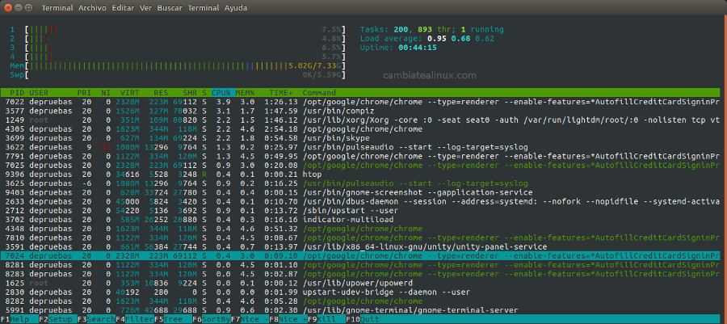Select pulseaudio thread row PID 3625

click(359, 183)
